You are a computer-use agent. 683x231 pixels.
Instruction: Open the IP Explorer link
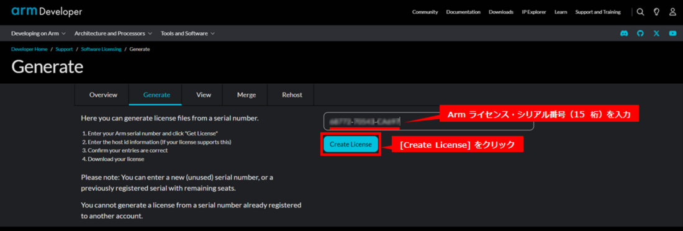[x=534, y=12]
